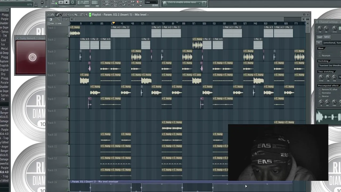This screenshot has width=341, height=192.
Task: Click the playhead marker on the timeline
Action: (113, 23)
